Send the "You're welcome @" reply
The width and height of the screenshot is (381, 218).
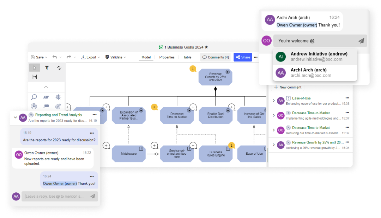pos(361,41)
